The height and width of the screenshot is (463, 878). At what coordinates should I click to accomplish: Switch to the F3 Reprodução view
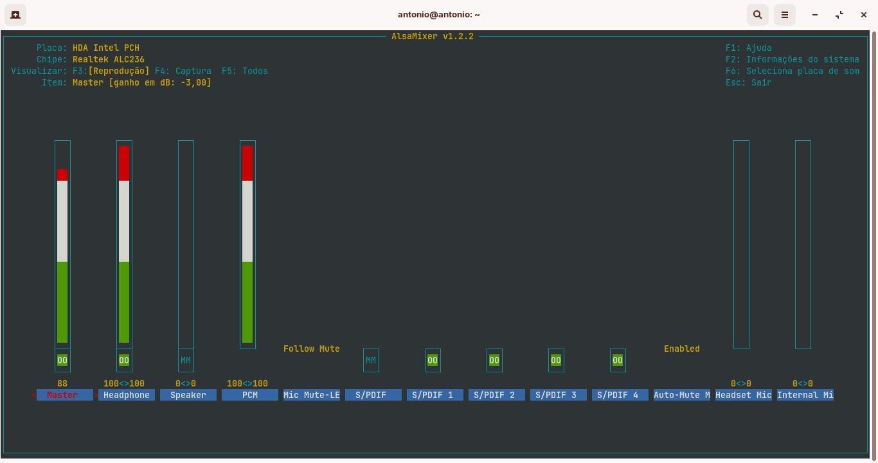111,71
